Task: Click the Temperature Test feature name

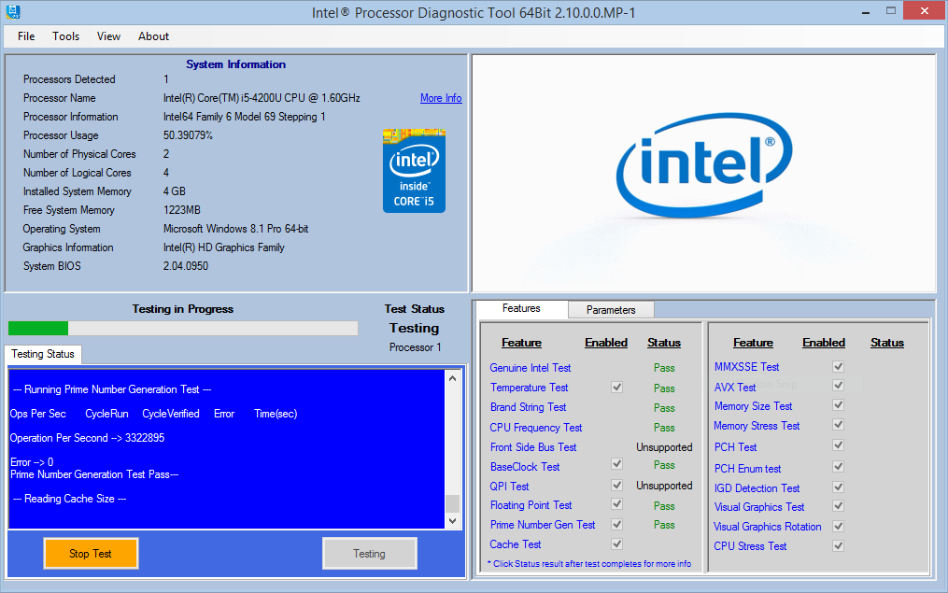Action: (529, 388)
